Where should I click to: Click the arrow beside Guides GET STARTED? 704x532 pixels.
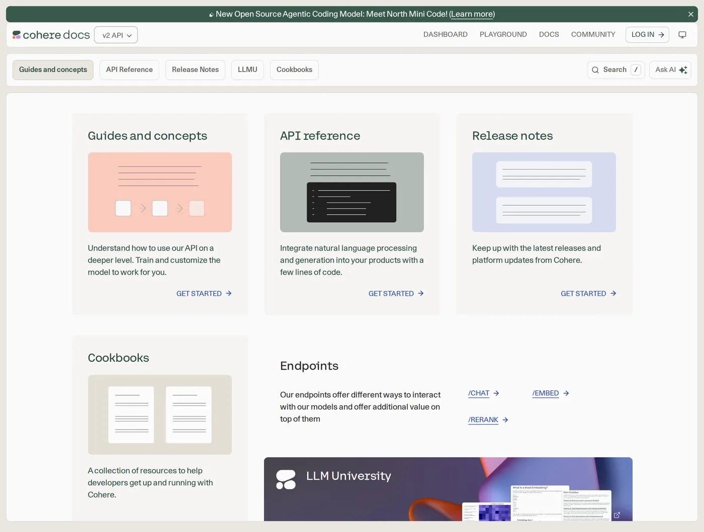229,293
